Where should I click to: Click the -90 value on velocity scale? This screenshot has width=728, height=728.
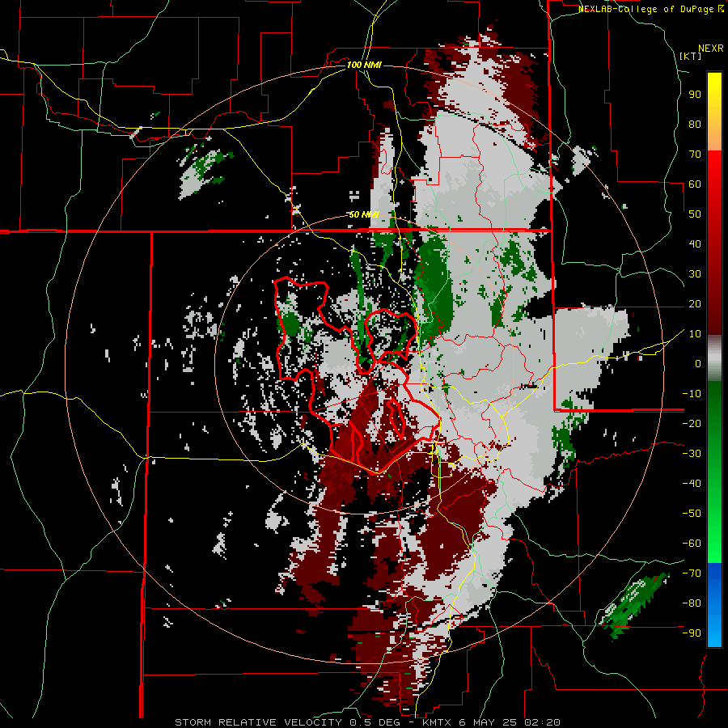692,633
